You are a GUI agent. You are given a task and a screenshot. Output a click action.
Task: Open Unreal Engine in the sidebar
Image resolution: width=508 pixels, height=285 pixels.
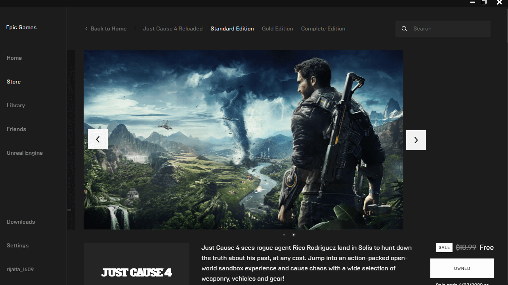point(25,153)
